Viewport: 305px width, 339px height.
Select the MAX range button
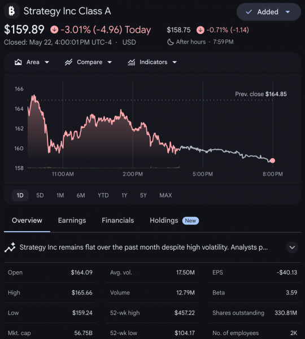[165, 195]
